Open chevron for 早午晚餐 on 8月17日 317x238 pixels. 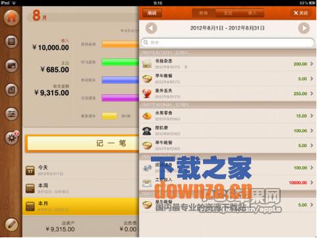point(312,78)
